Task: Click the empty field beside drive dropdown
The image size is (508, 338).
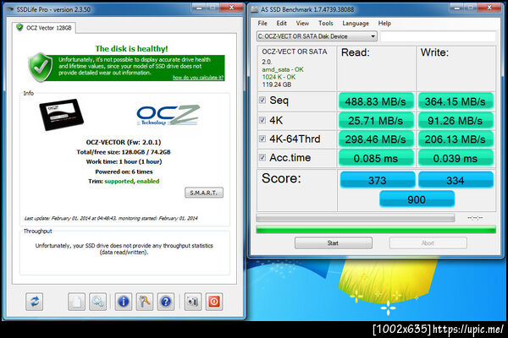Action: coord(438,36)
